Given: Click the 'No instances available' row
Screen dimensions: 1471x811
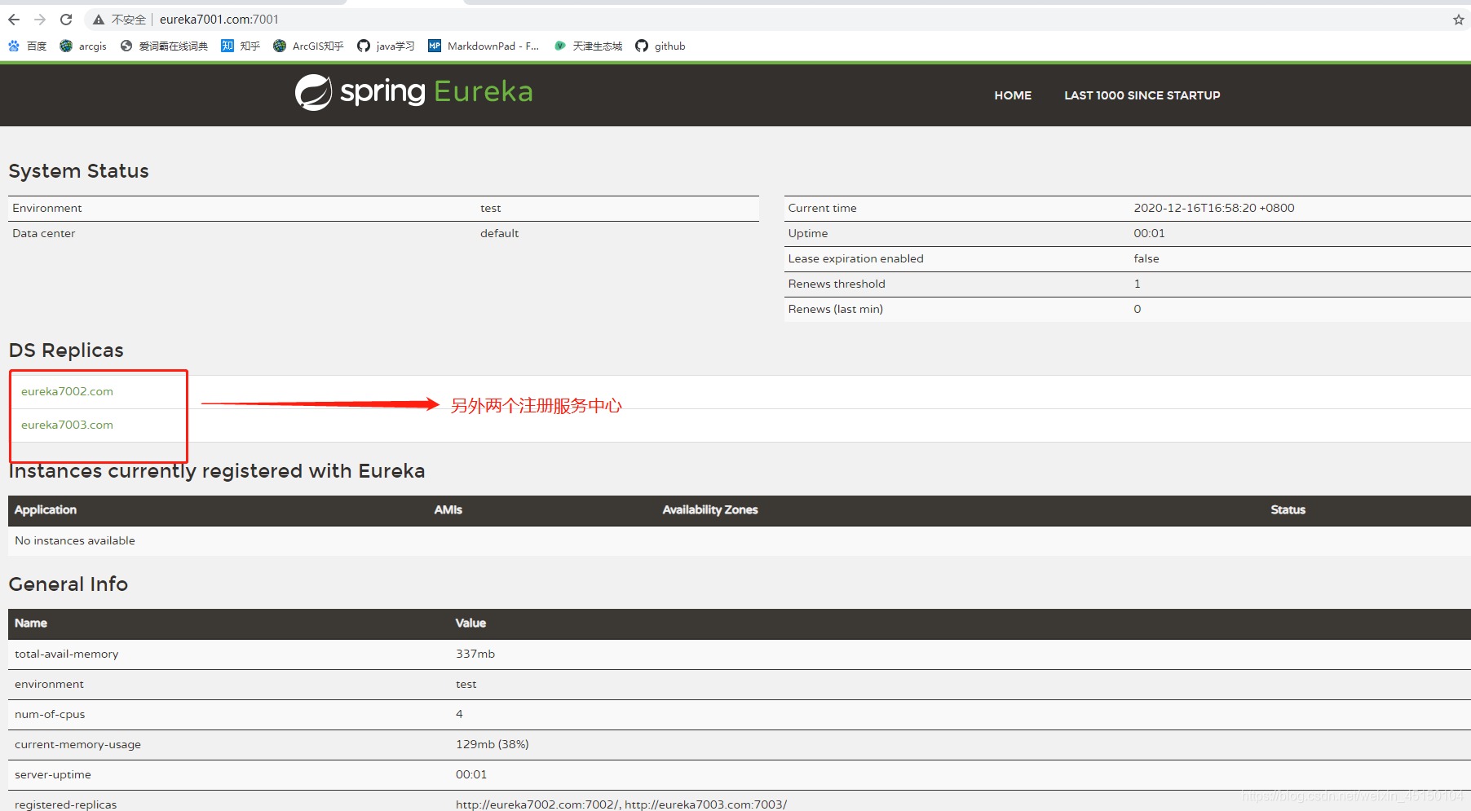Looking at the screenshot, I should [x=740, y=541].
